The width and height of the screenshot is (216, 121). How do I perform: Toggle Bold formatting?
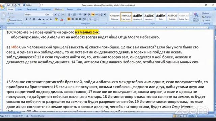pyautogui.click(x=26, y=19)
